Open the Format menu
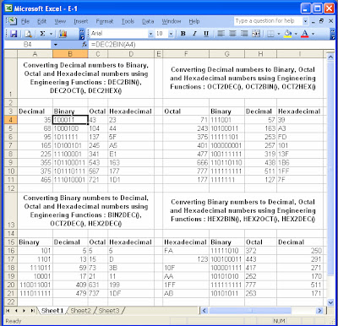Screen dimensions: 338x326 click(105, 21)
